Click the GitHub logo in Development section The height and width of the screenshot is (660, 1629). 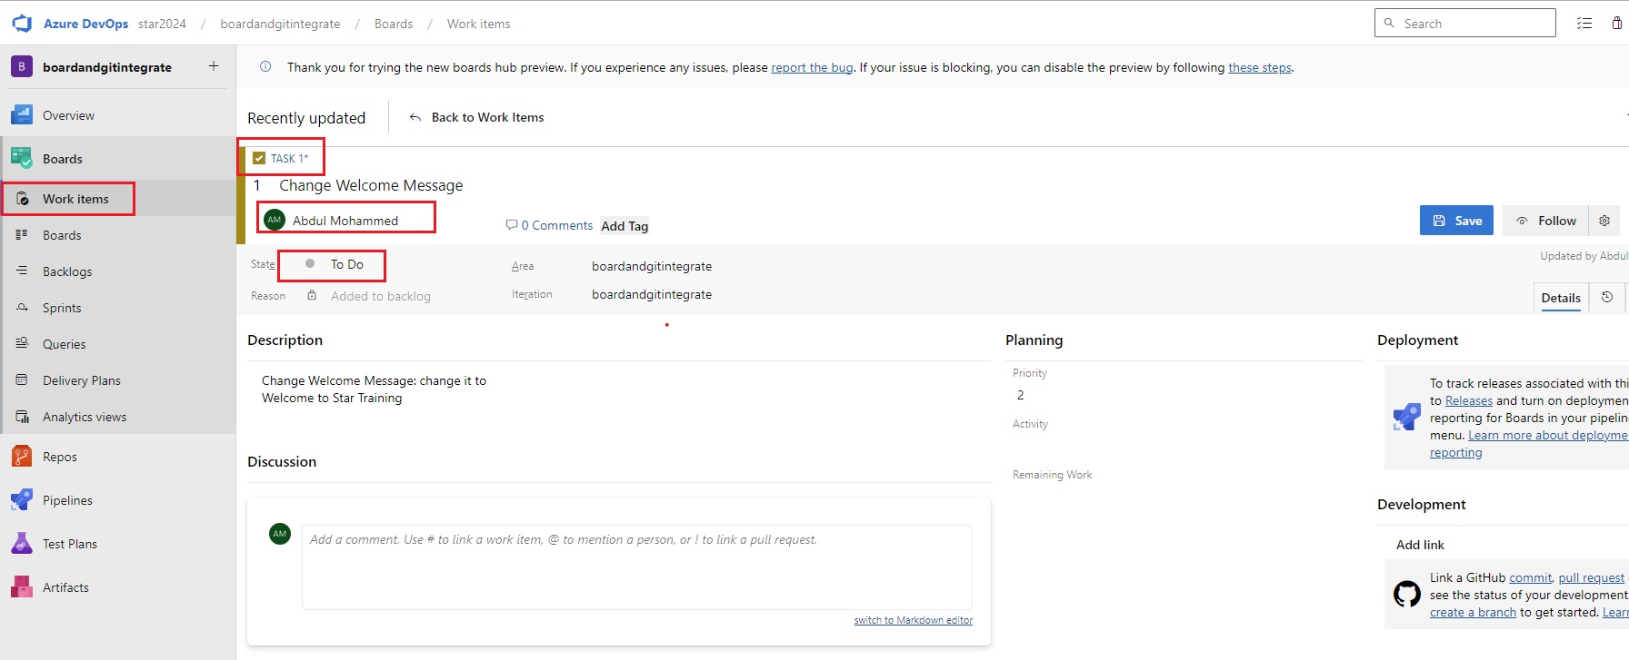pyautogui.click(x=1407, y=595)
